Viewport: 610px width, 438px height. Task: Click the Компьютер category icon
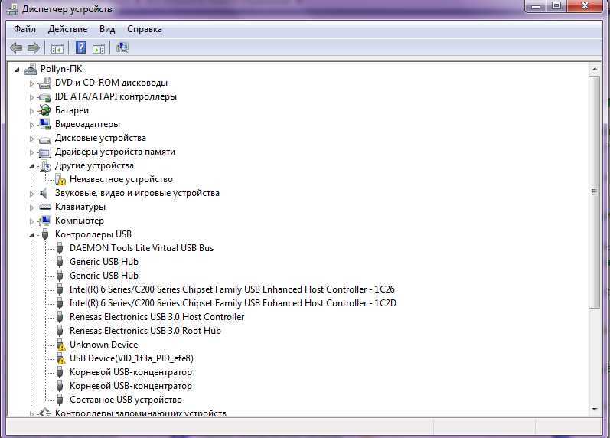click(45, 221)
